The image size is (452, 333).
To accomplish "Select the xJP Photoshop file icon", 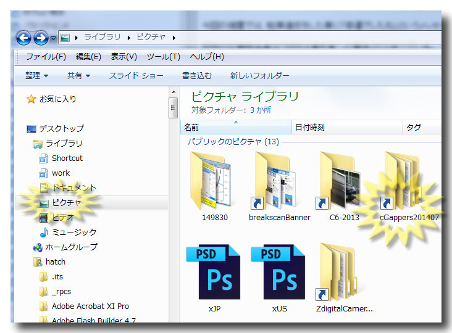I will pyautogui.click(x=213, y=273).
